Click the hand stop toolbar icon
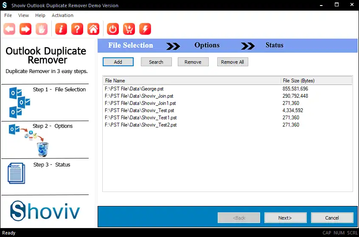The image size is (359, 237). (42, 29)
